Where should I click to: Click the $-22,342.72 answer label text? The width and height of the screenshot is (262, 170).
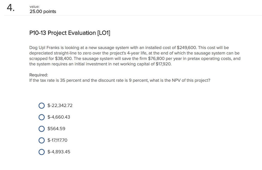point(60,106)
